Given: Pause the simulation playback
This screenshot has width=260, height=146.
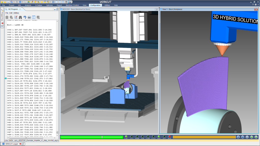Looking at the screenshot, I should [x=247, y=137].
